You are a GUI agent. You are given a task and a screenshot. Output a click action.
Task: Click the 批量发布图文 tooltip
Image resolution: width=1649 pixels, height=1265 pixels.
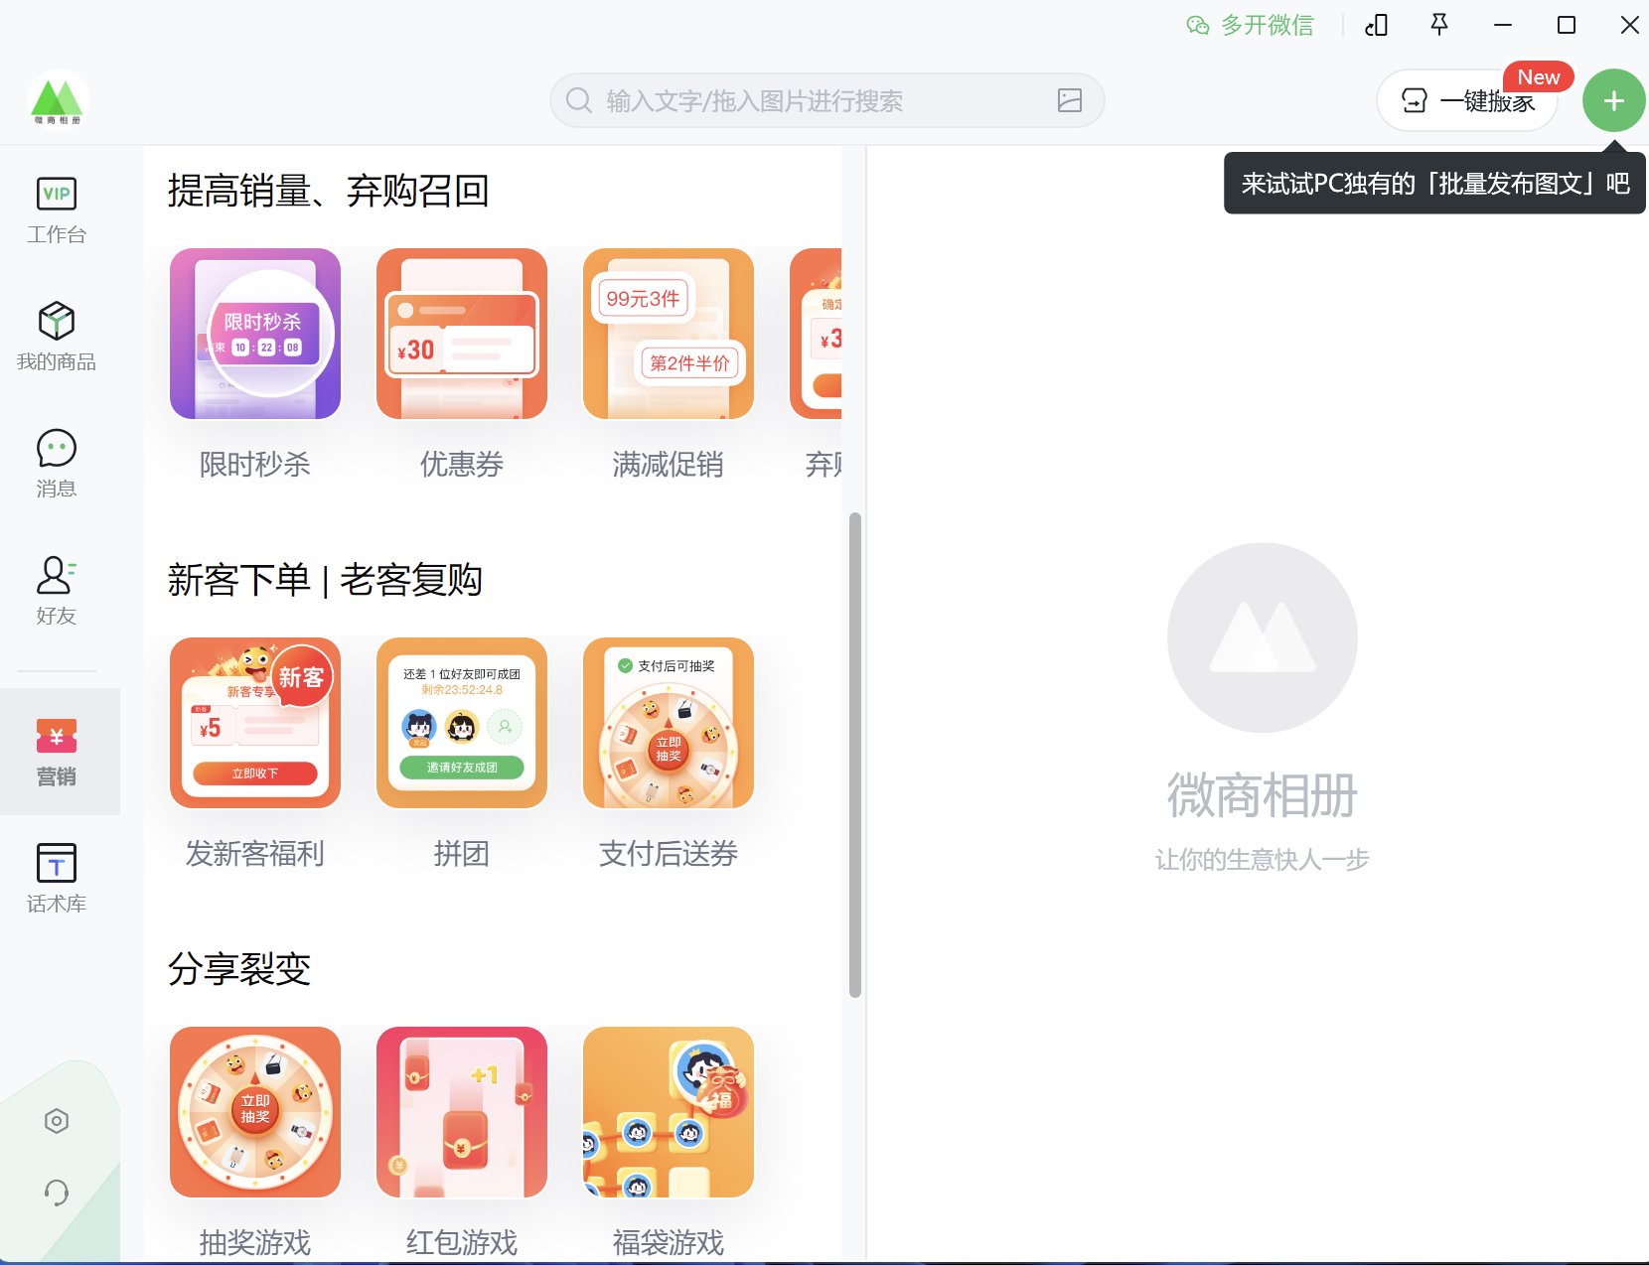(1434, 183)
